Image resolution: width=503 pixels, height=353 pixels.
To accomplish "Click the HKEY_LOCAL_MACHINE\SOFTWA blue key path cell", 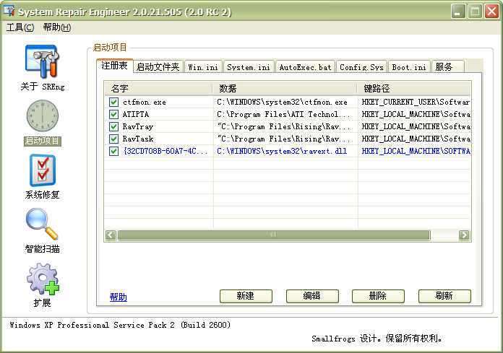I will (x=416, y=151).
